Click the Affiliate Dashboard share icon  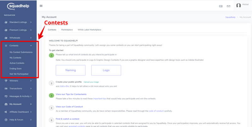(x=6, y=112)
